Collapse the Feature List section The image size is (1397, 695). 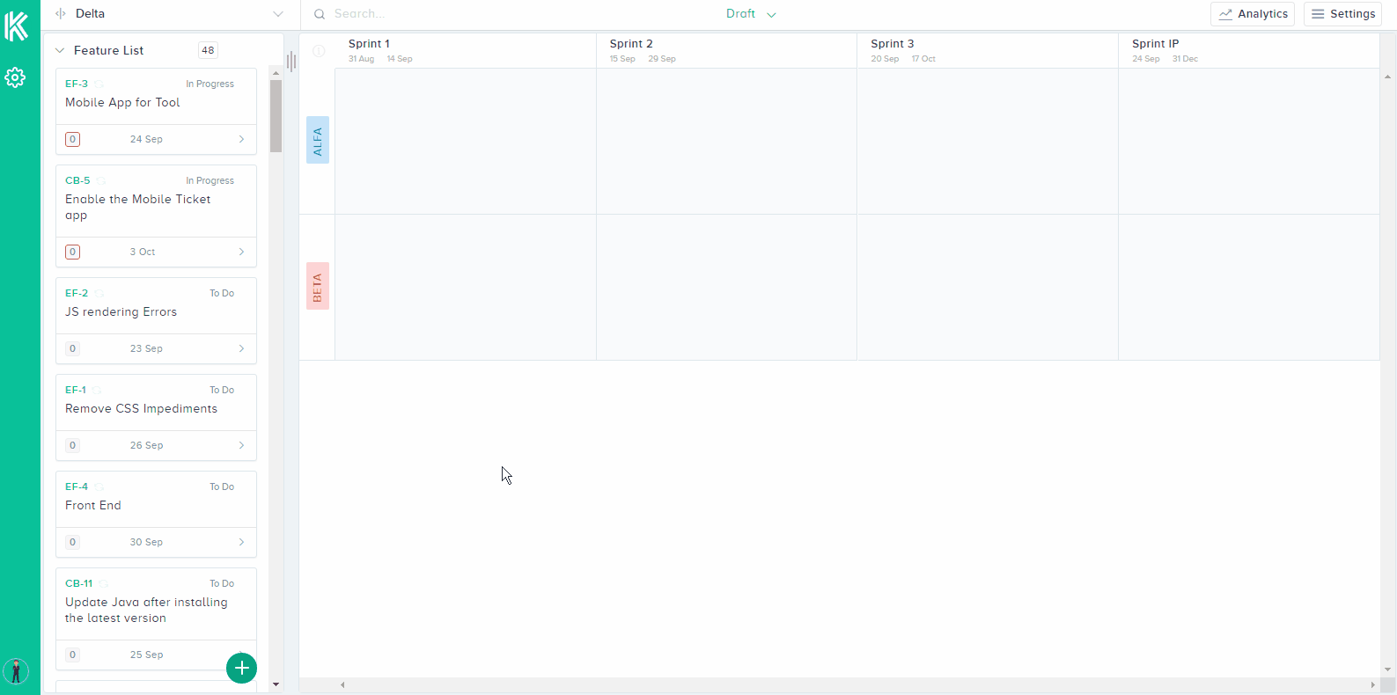pyautogui.click(x=60, y=51)
